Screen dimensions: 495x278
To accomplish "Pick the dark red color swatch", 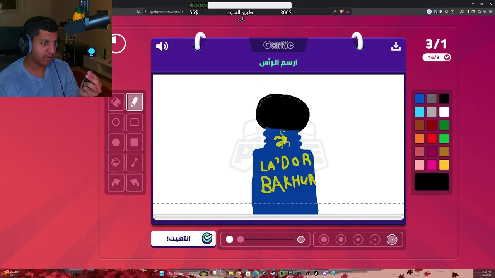I will pos(432,125).
